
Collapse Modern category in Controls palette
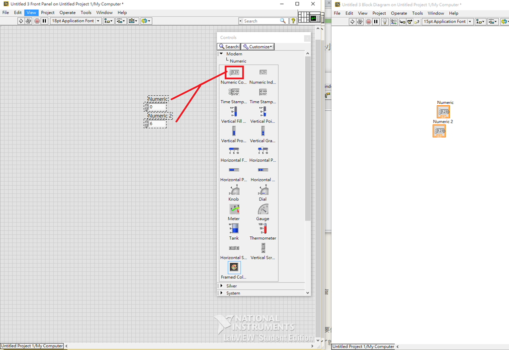[221, 54]
